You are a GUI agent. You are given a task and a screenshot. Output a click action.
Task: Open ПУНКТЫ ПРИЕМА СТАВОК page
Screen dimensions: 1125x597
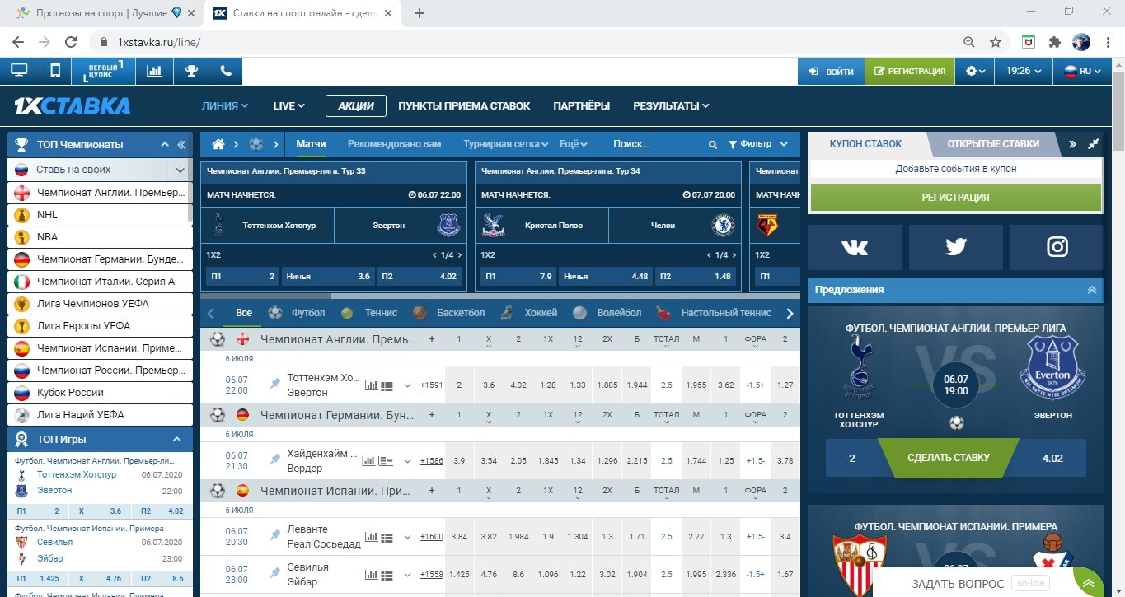(x=464, y=106)
